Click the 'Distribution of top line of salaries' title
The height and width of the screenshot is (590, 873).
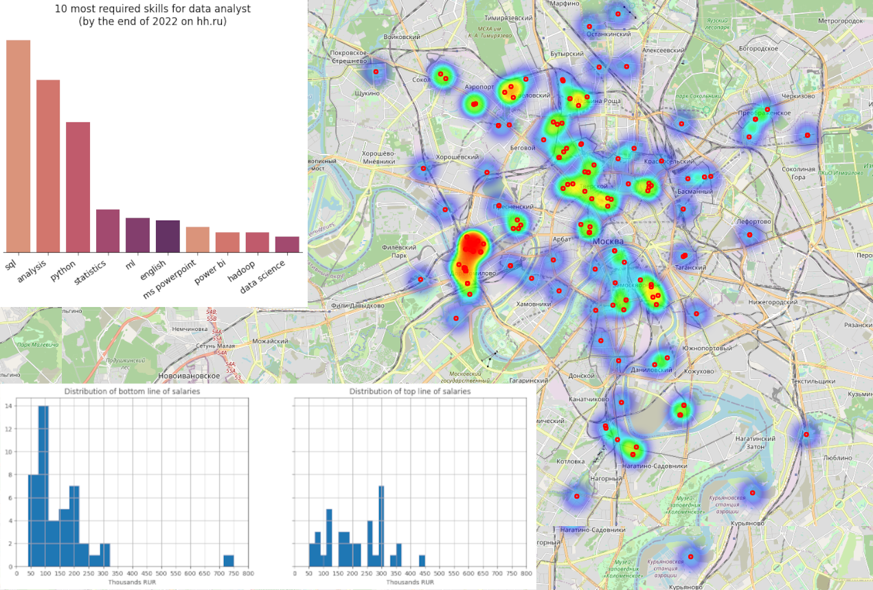410,391
